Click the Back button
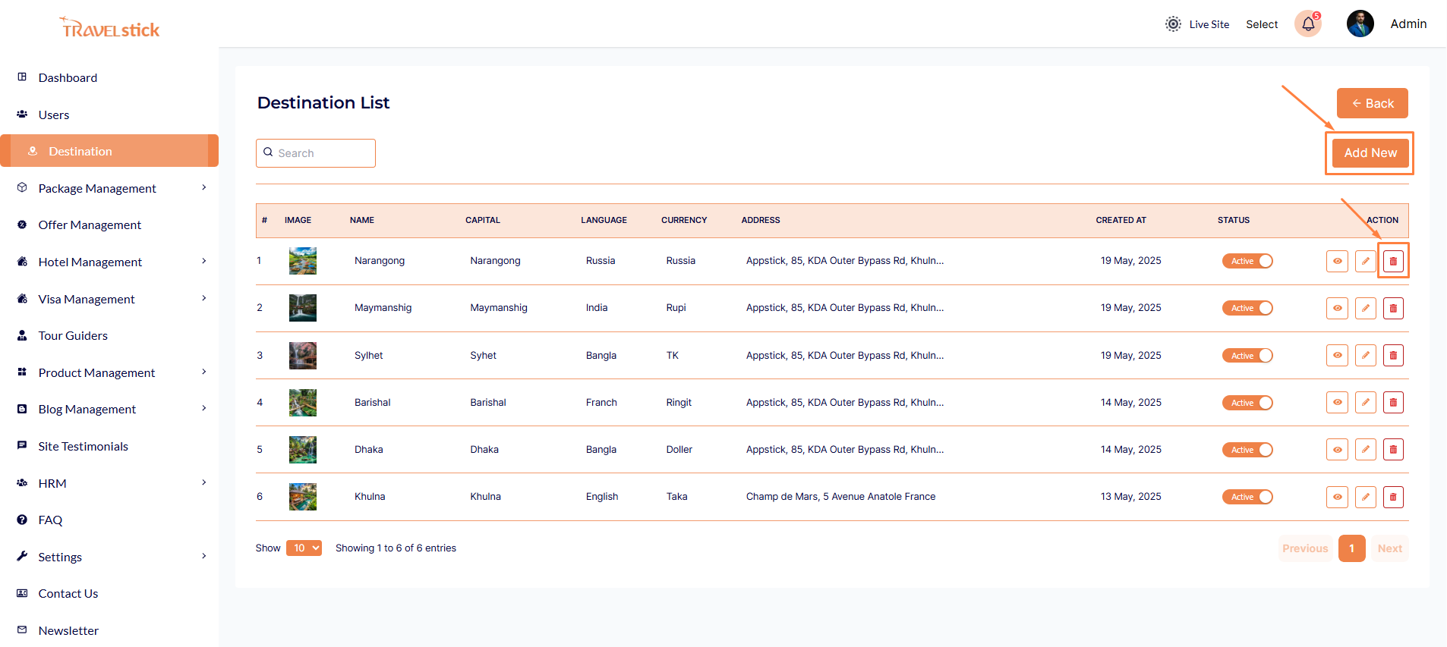 click(1372, 103)
